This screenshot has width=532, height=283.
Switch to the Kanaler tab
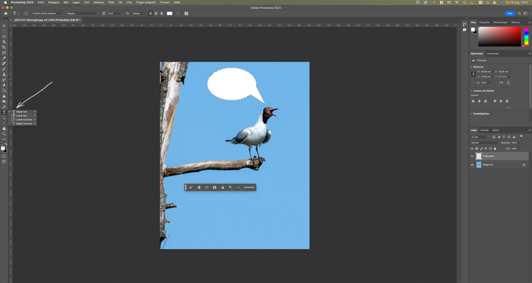click(485, 130)
